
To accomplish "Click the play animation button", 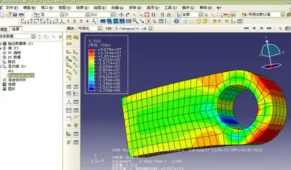I will click(261, 28).
